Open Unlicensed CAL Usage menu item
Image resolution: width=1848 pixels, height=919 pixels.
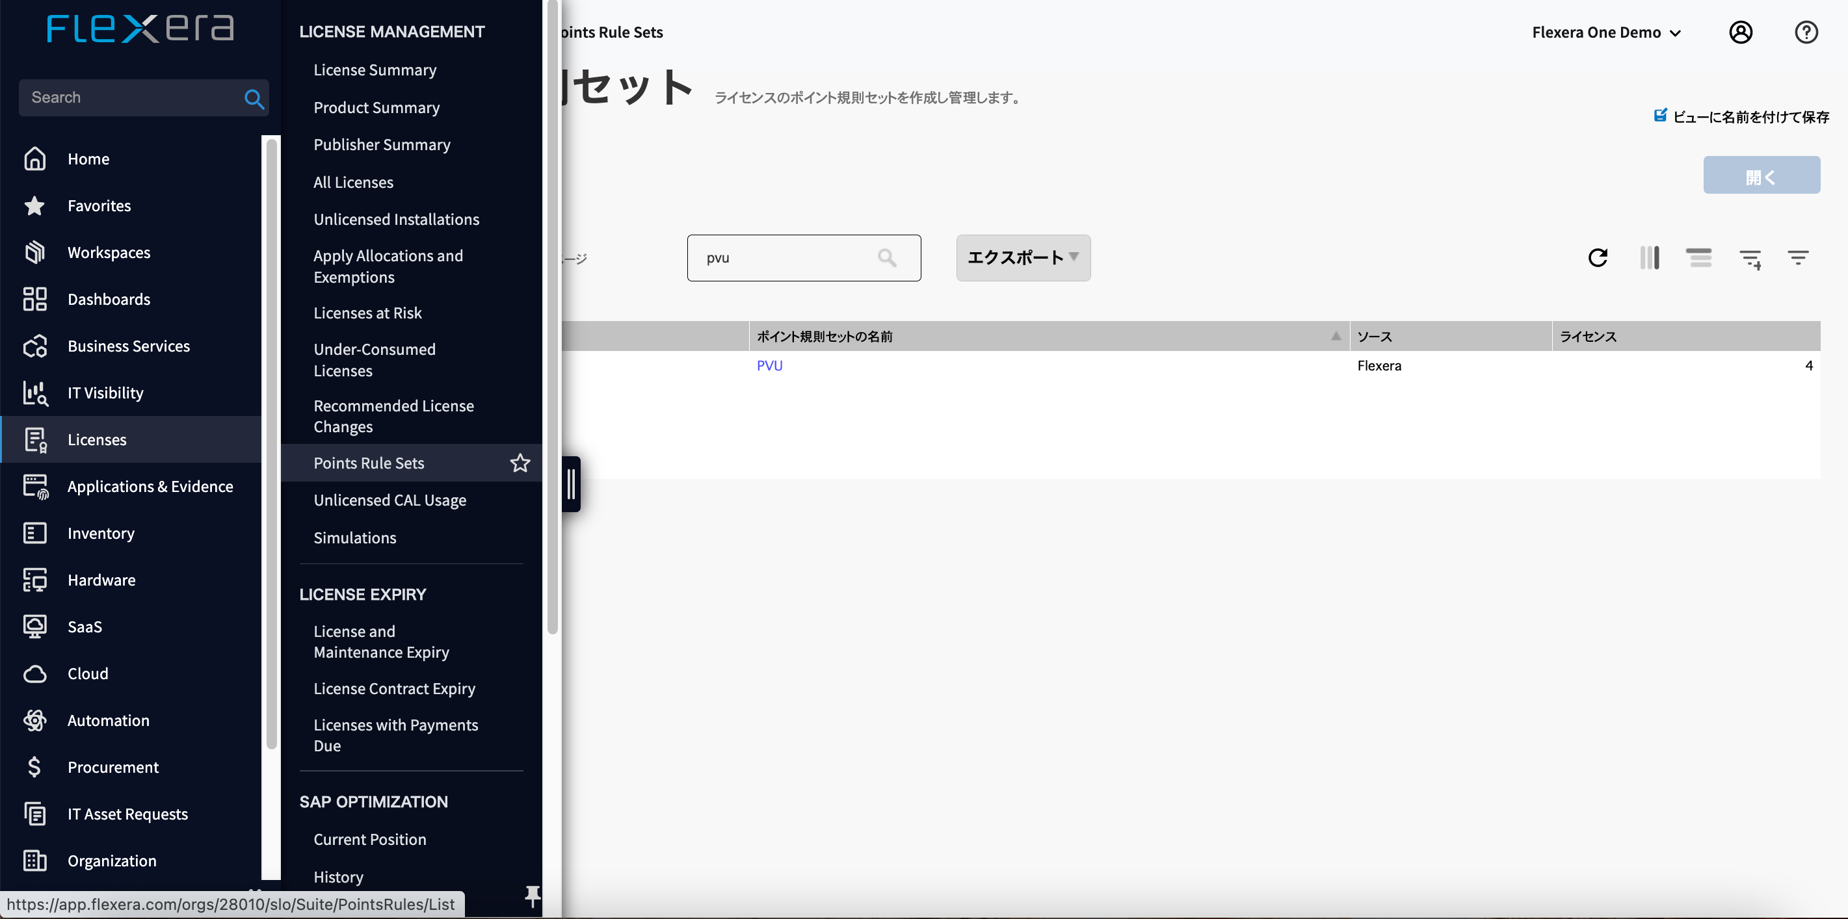click(x=389, y=500)
